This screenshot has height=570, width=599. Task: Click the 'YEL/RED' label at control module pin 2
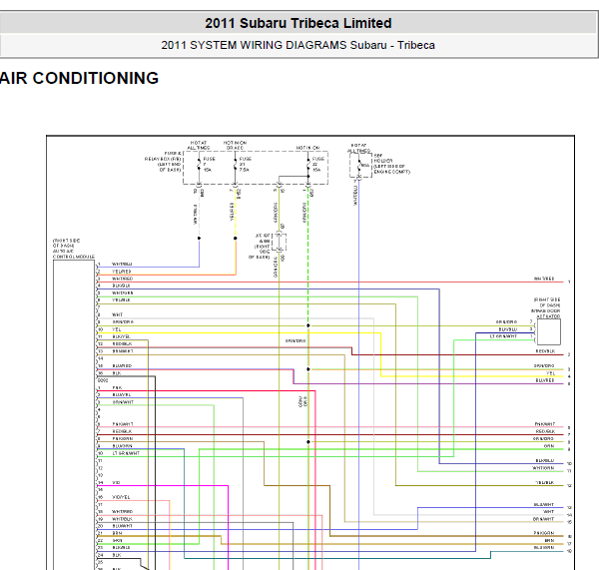point(122,272)
